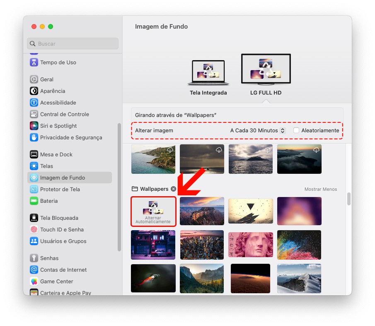
Task: Go to Mesa e Dock settings
Action: [56, 155]
